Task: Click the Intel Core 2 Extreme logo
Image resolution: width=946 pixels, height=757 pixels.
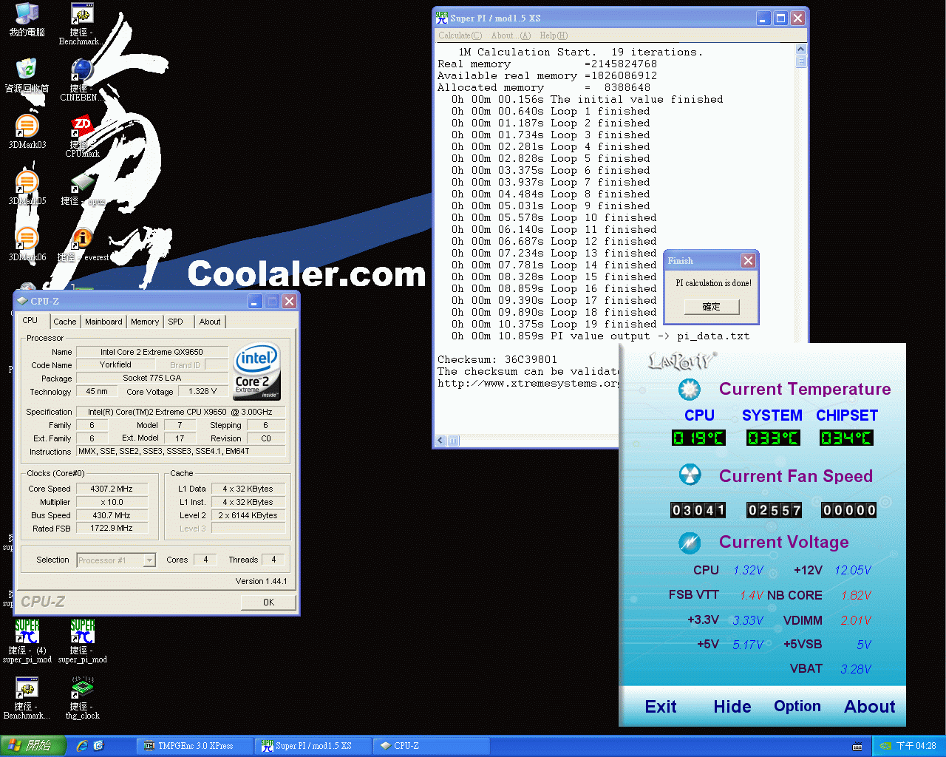Action: tap(256, 371)
